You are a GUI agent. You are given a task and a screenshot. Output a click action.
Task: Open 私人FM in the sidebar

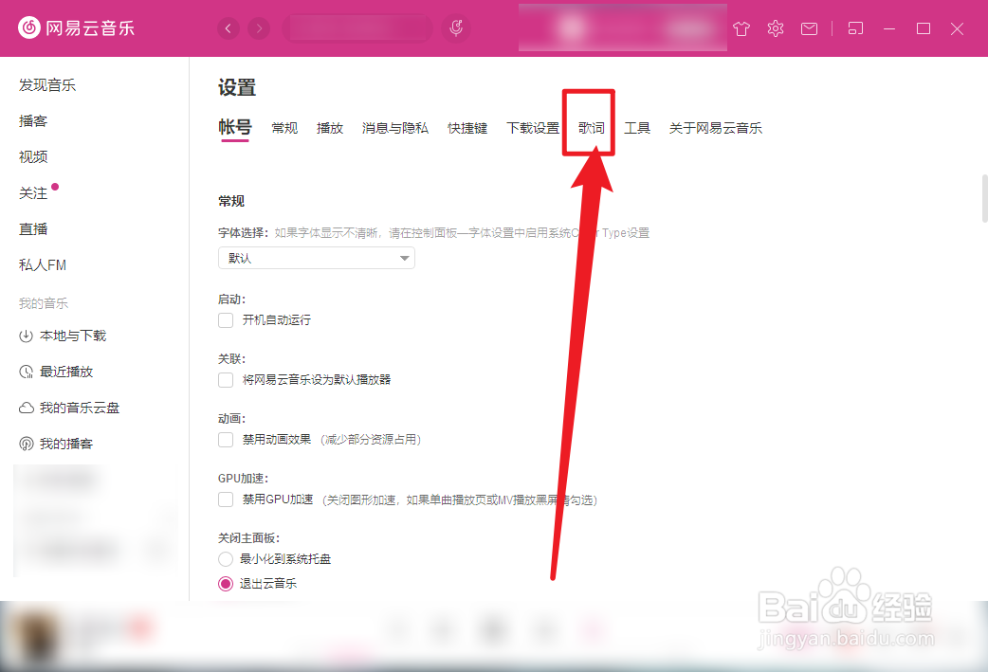pos(43,265)
